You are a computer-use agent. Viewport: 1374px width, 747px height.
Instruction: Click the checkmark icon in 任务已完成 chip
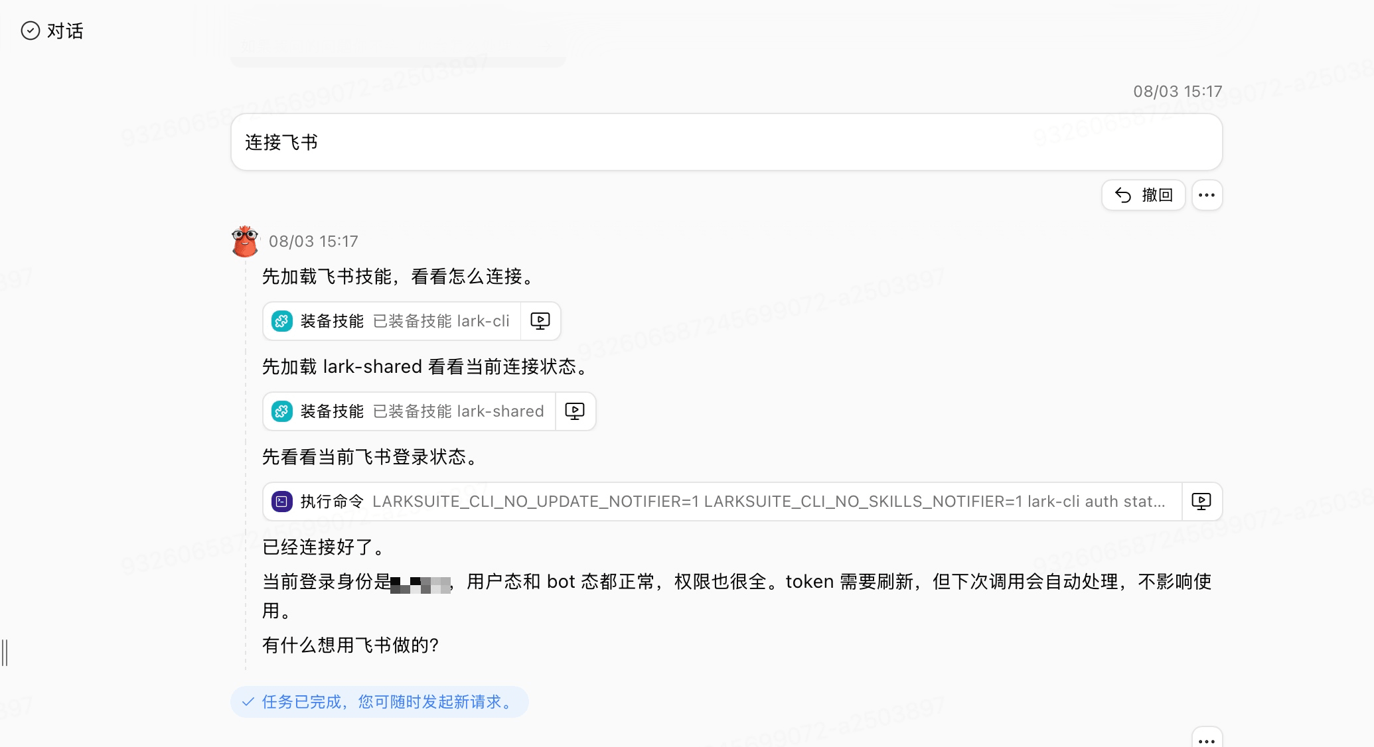click(x=248, y=702)
